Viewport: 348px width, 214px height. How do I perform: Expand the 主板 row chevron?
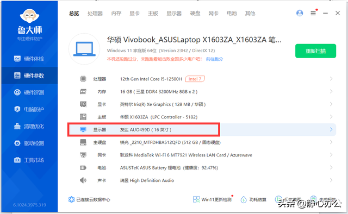pyautogui.click(x=331, y=117)
